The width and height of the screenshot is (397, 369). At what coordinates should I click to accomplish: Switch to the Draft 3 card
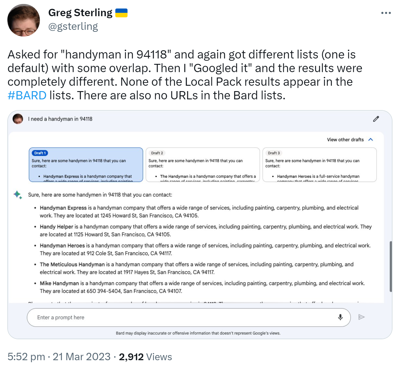(x=319, y=165)
